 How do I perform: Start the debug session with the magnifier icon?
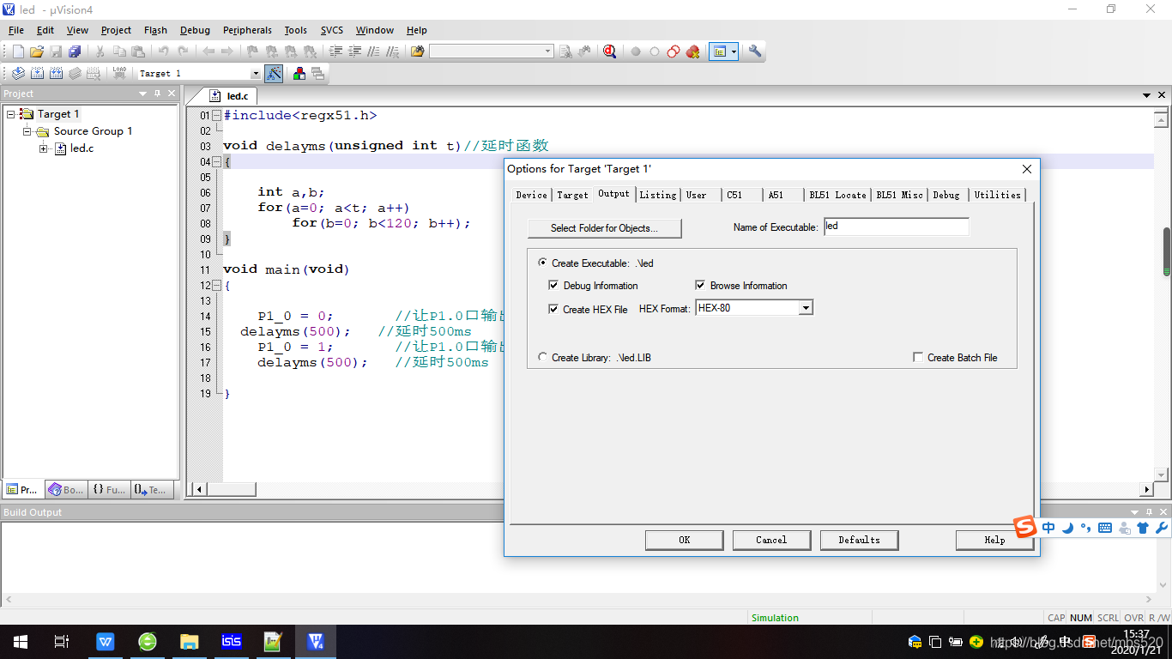click(609, 51)
